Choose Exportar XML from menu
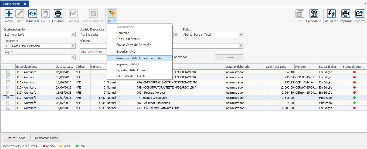Image resolution: width=367 pixels, height=149 pixels. click(125, 52)
